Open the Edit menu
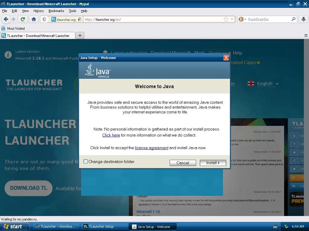309x231 pixels. (x=14, y=11)
